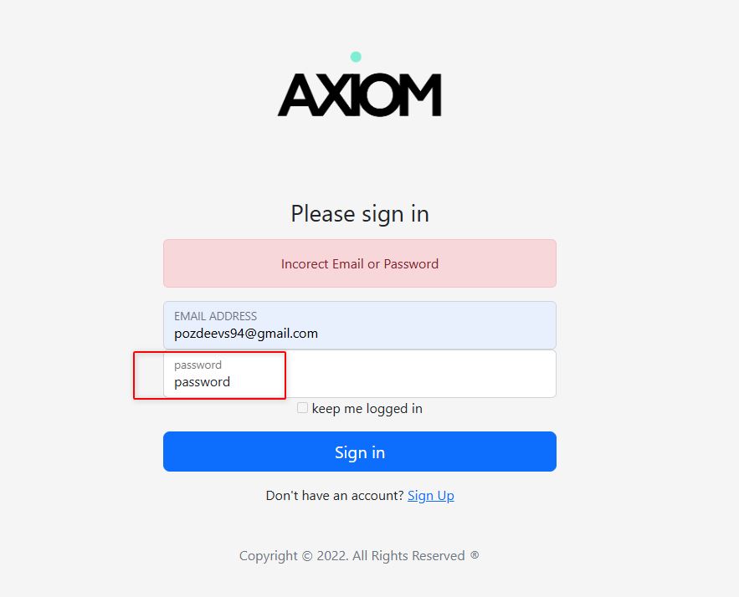
Task: Click the 'keep me logged in' label text
Action: 367,409
